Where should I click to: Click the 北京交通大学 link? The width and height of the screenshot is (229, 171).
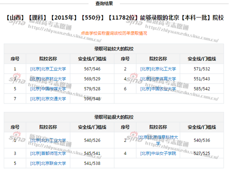pos(48,99)
